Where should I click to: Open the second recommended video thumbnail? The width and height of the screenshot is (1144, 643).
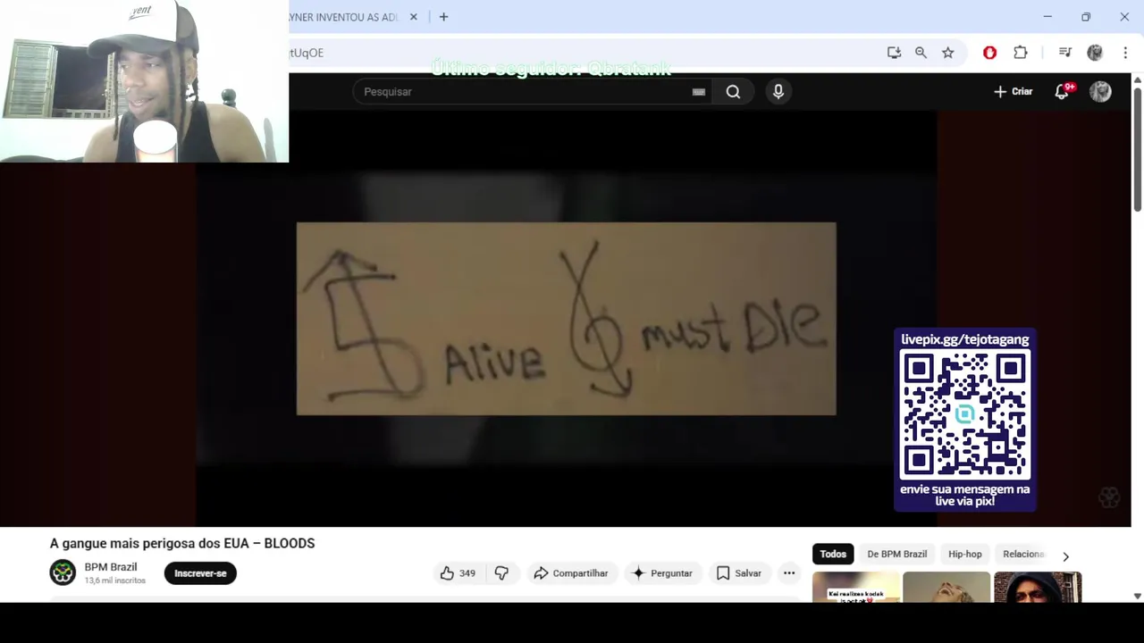(946, 588)
